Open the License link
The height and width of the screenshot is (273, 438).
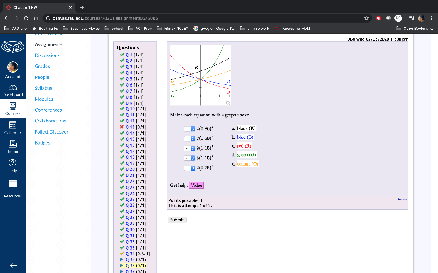point(401,200)
